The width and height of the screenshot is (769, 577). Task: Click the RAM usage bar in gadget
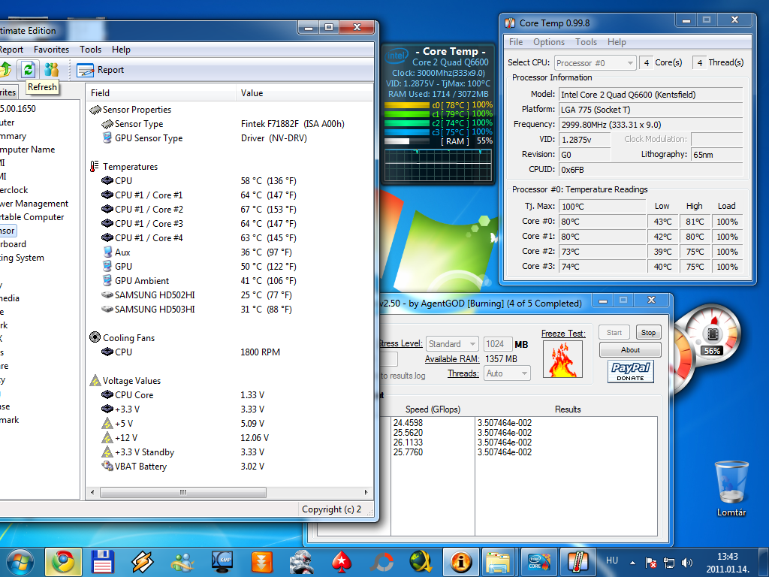[x=406, y=141]
